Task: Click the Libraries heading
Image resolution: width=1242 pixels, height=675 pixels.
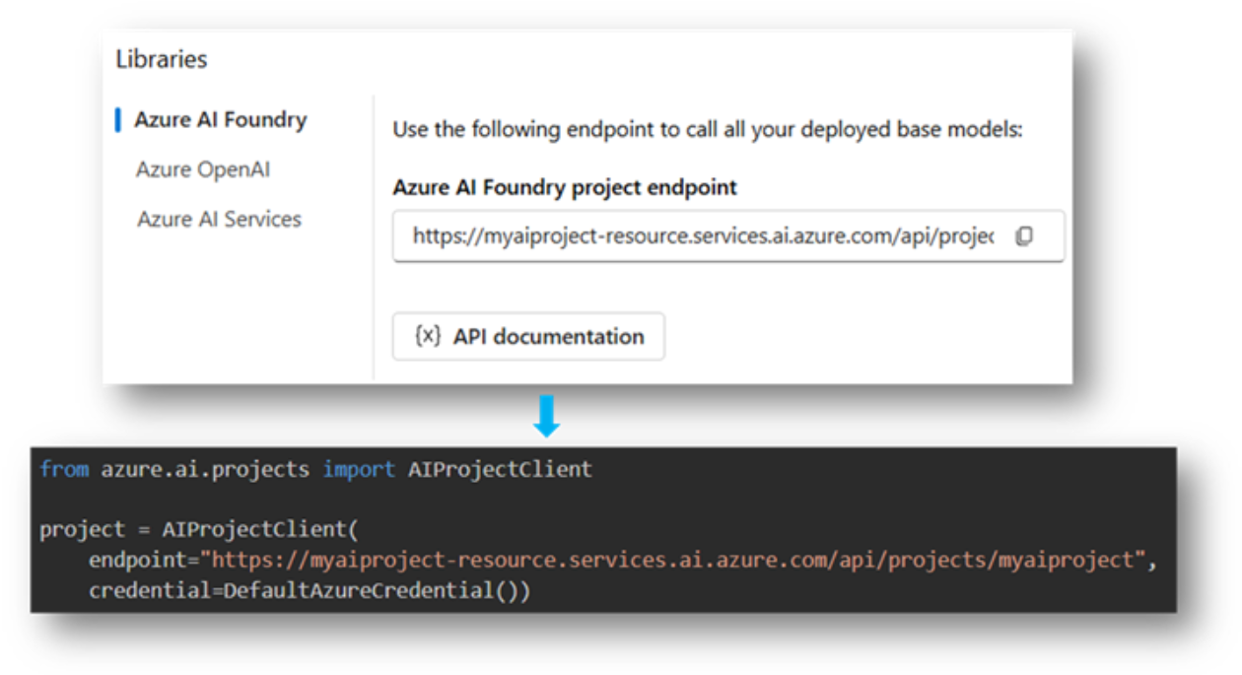Action: click(x=162, y=59)
